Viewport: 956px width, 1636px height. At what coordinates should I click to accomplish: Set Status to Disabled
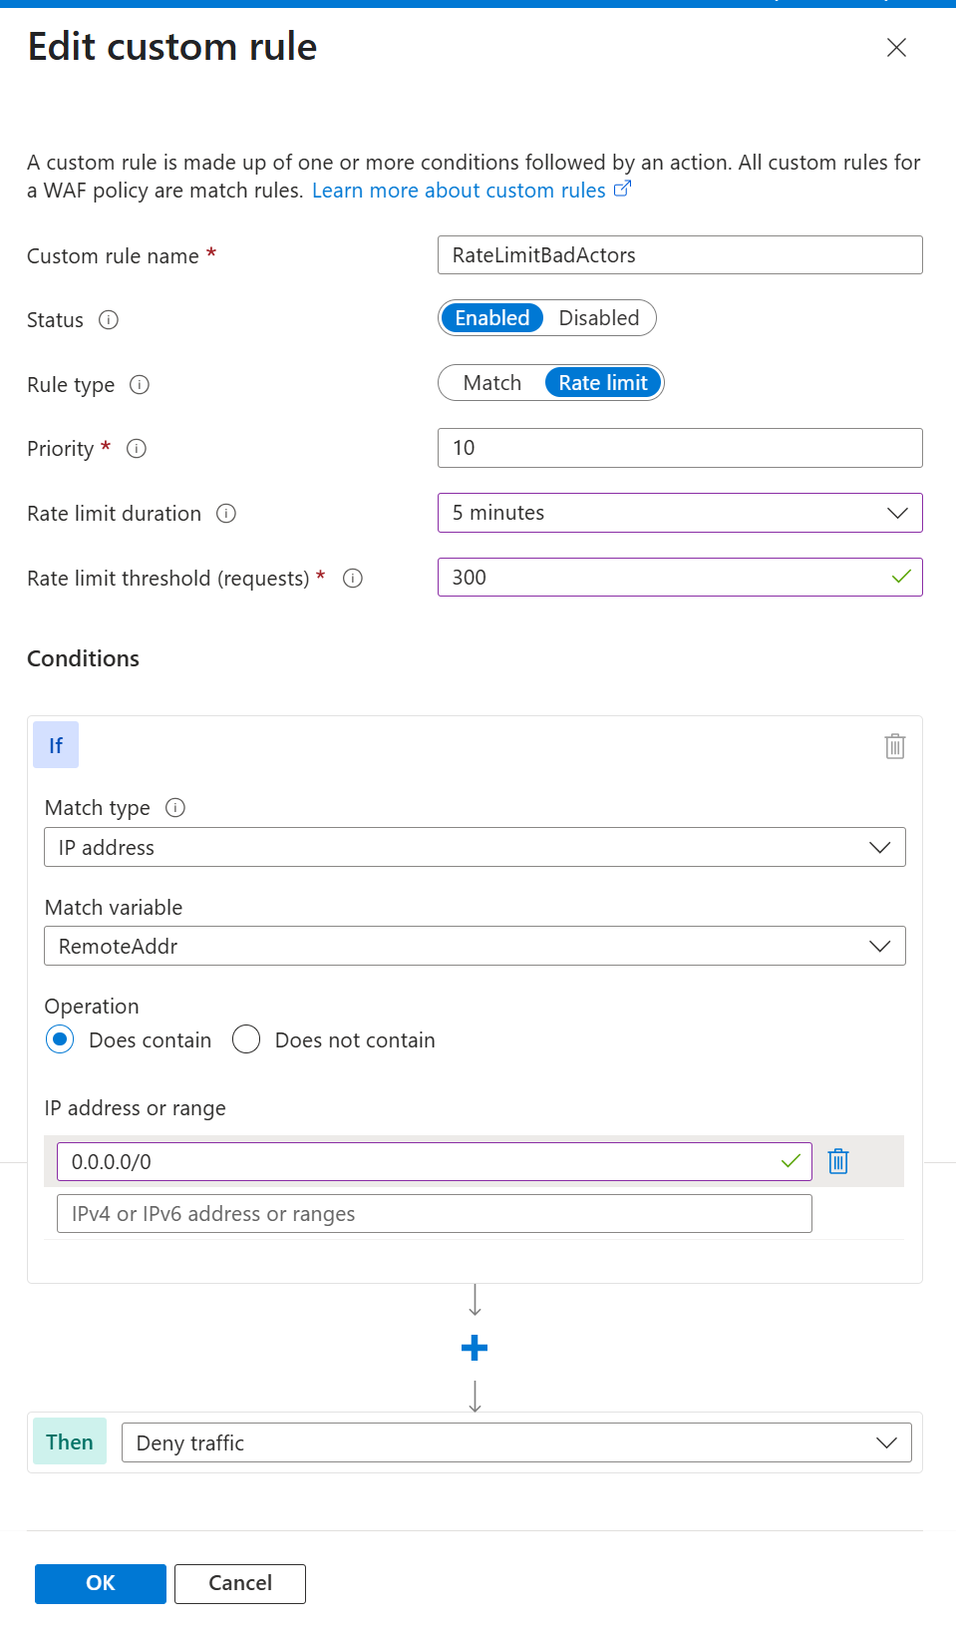click(598, 318)
